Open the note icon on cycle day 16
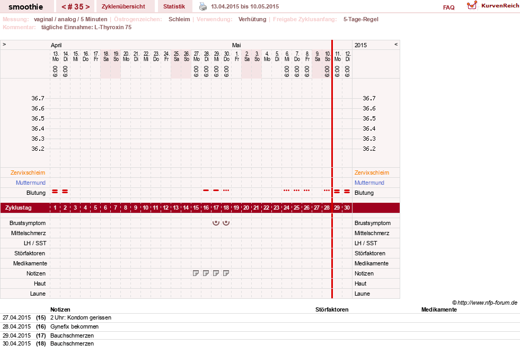The image size is (520, 362). (x=206, y=273)
